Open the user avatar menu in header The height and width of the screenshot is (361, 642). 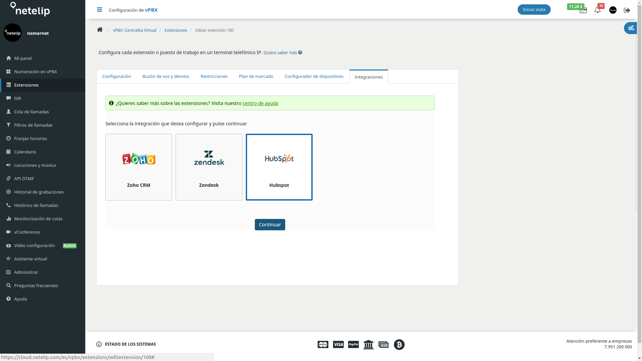[613, 10]
